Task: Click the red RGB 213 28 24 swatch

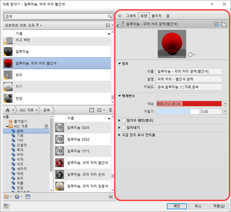Action: click(189, 104)
